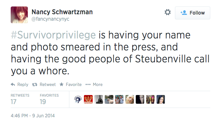Image resolution: width=220 pixels, height=127 pixels.
Task: Click the favorite star icon
Action: pyautogui.click(x=62, y=84)
